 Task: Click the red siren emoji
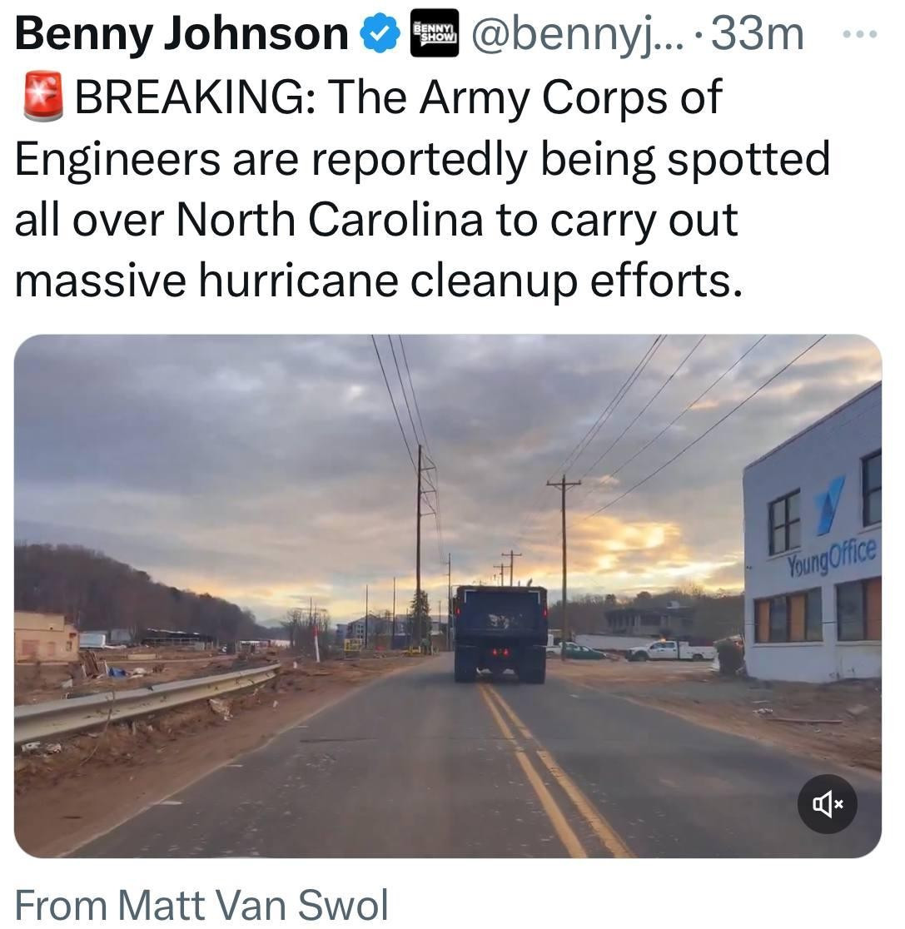coord(42,98)
